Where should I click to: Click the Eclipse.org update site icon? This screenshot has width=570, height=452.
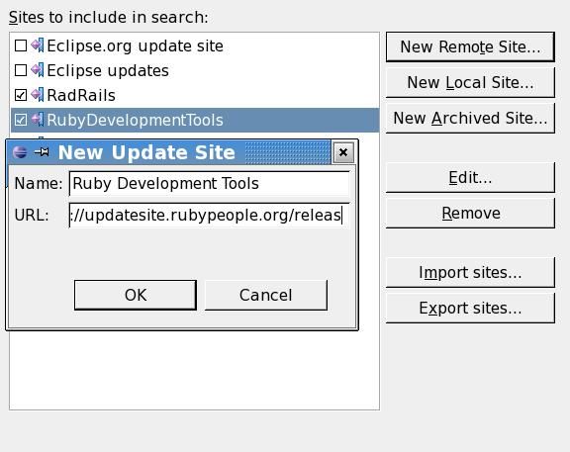tap(38, 45)
